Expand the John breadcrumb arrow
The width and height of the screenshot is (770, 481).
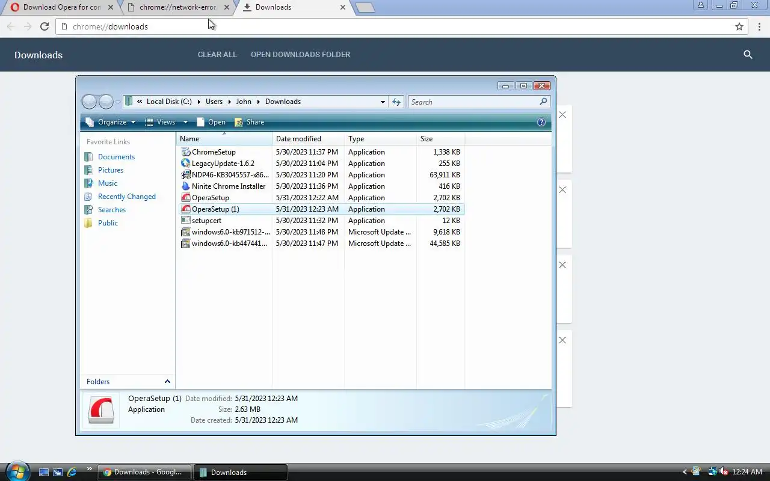coord(258,102)
